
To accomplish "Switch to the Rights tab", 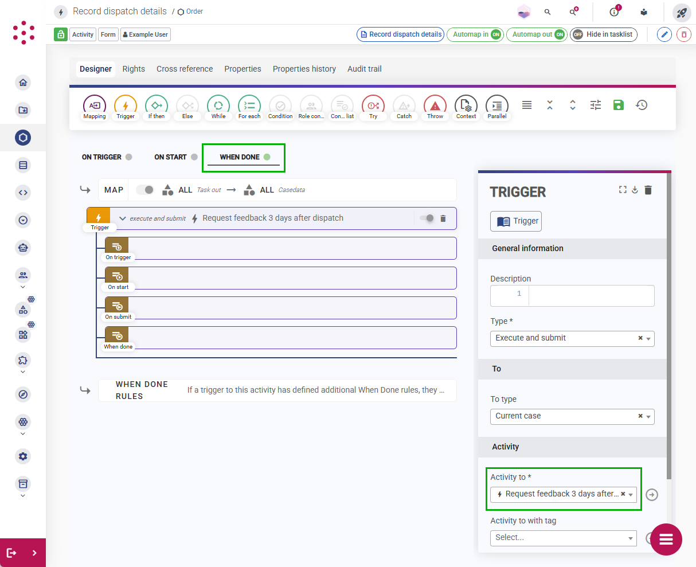I will [134, 69].
